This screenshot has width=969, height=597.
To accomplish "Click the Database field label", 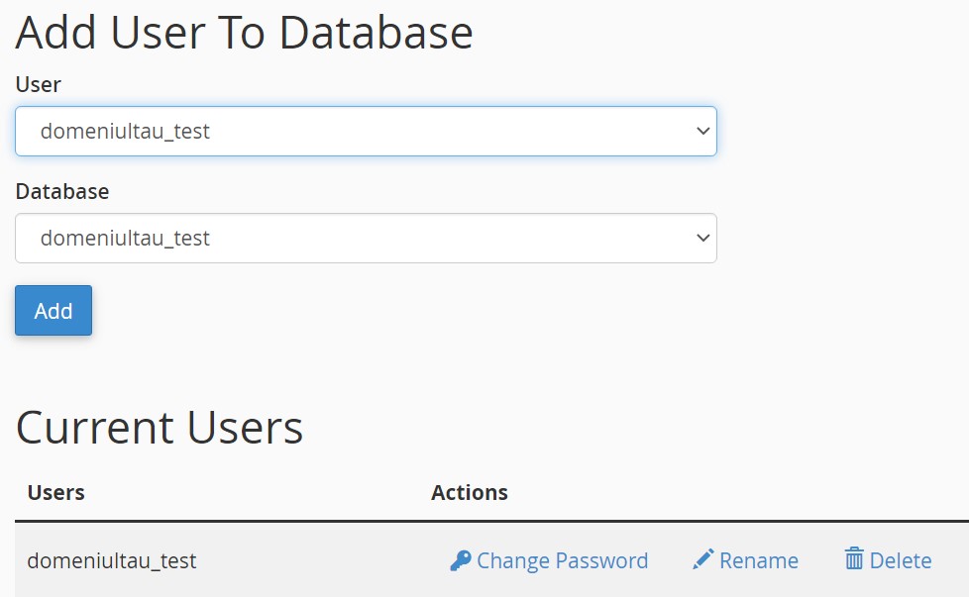I will (62, 191).
